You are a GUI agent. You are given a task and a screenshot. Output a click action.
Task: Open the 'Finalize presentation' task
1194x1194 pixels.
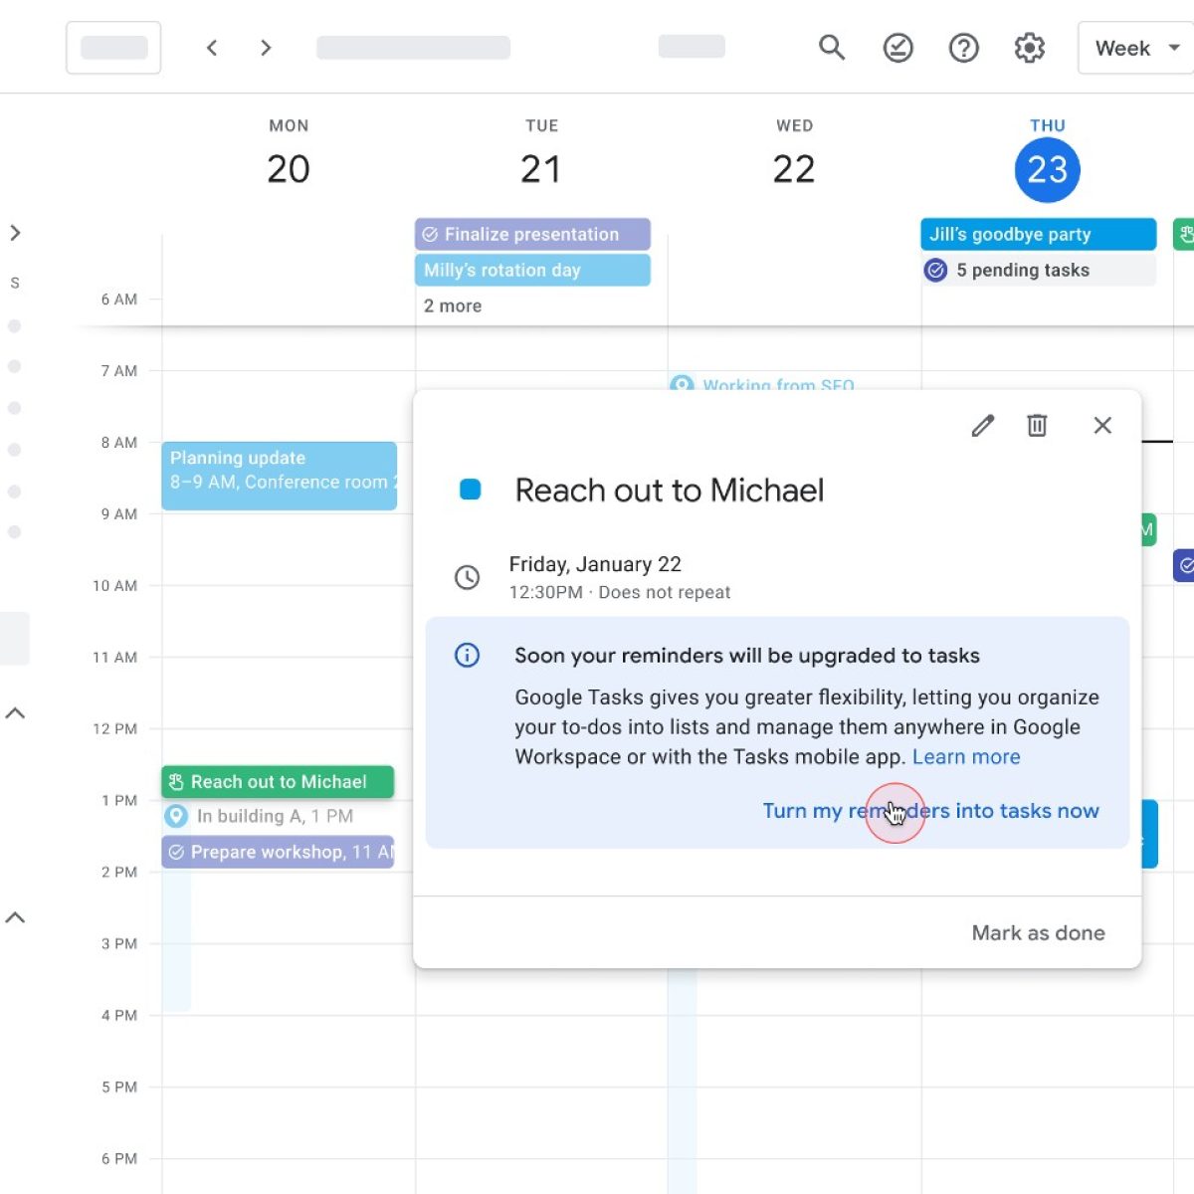tap(532, 234)
